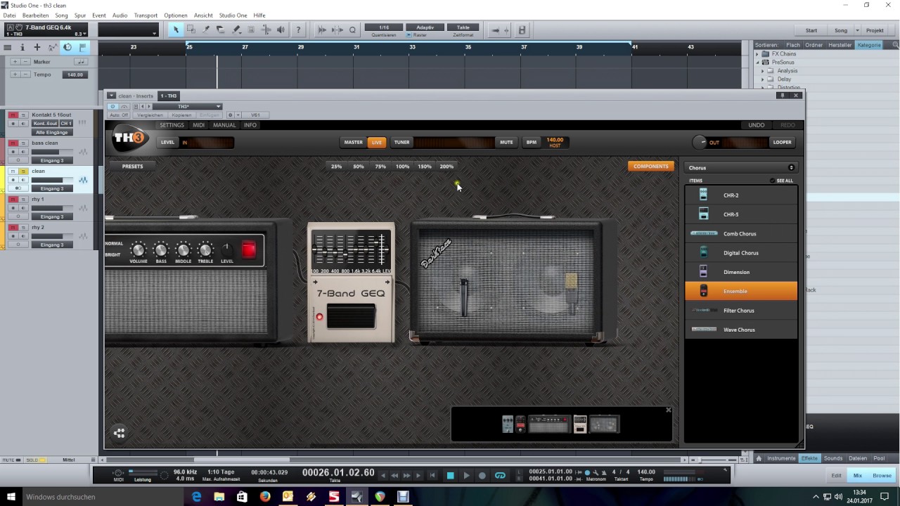Record-arm the rhy 2 track

click(x=13, y=236)
